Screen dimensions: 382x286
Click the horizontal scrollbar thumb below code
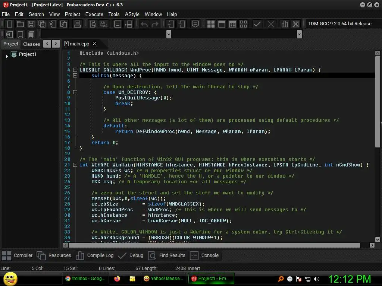pyautogui.click(x=214, y=245)
